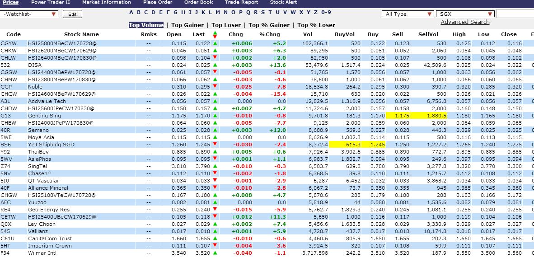This screenshot has width=534, height=257.
Task: Select stock code G13
Action: (x=5, y=116)
